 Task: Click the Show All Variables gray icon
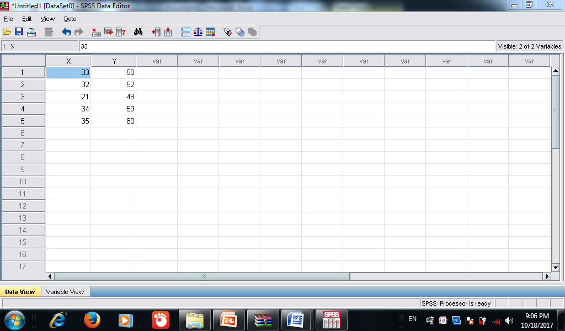click(252, 32)
